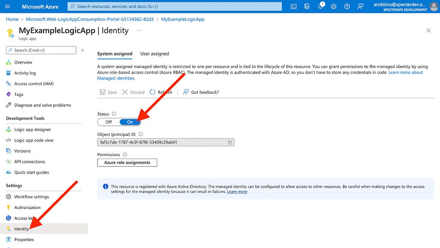This screenshot has width=440, height=248.
Task: Click the top bar Feedback icon
Action: pos(361,6)
